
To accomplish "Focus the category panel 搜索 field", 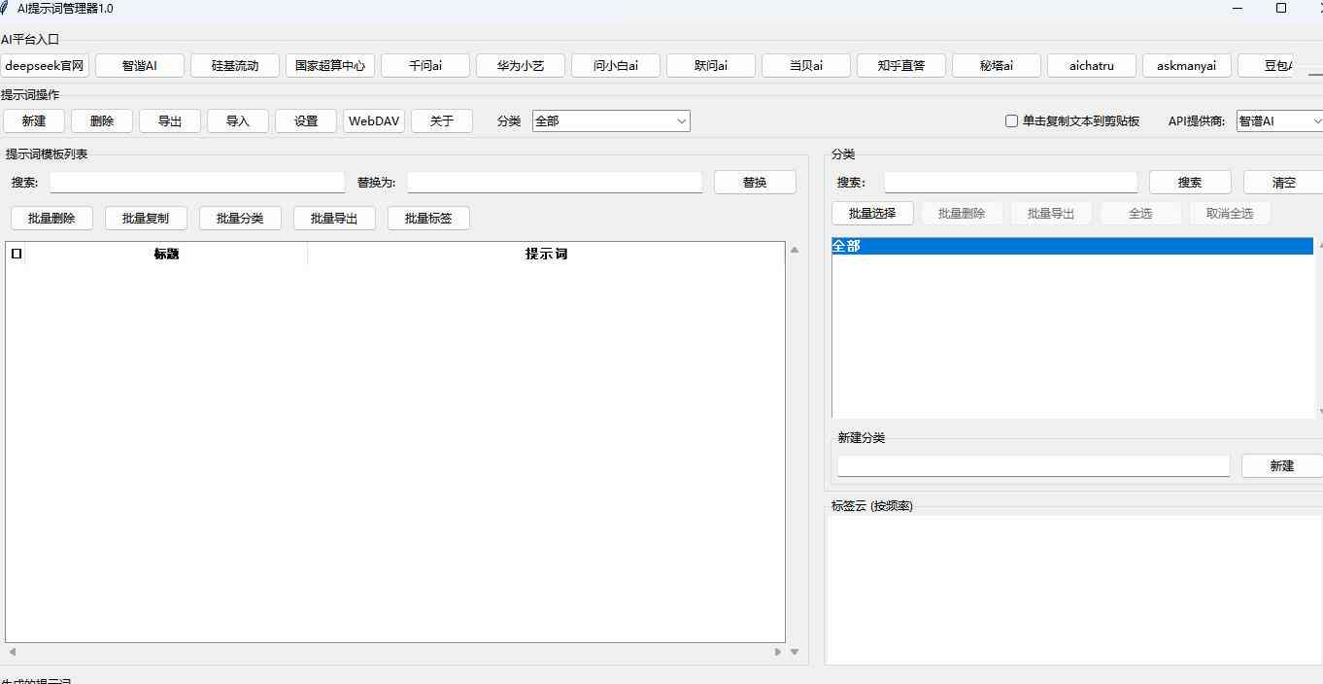I will coord(1010,182).
